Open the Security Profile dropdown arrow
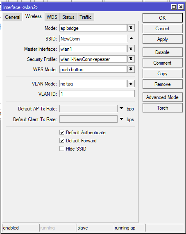This screenshot has height=234, width=186. 131,59
